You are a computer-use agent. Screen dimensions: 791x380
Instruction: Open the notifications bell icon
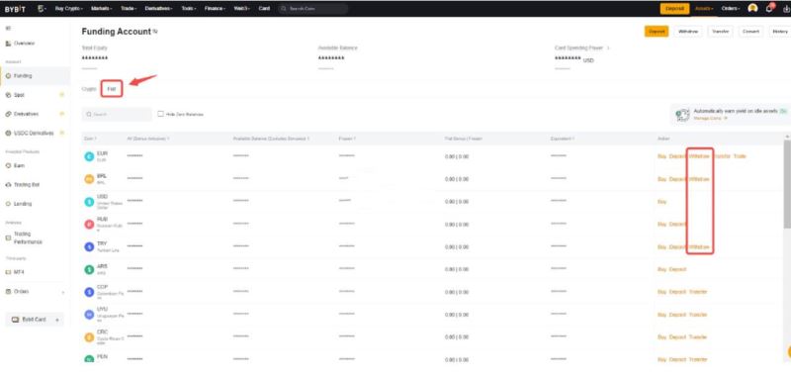[x=769, y=8]
